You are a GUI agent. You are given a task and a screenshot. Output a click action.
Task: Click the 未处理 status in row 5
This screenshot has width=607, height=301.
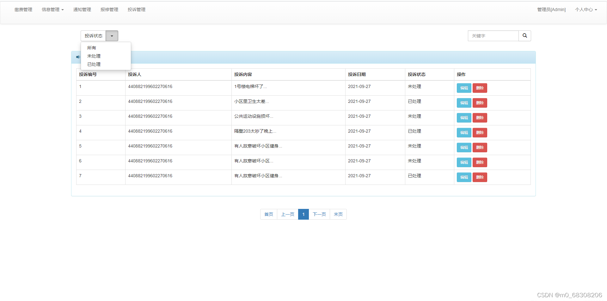tap(414, 146)
